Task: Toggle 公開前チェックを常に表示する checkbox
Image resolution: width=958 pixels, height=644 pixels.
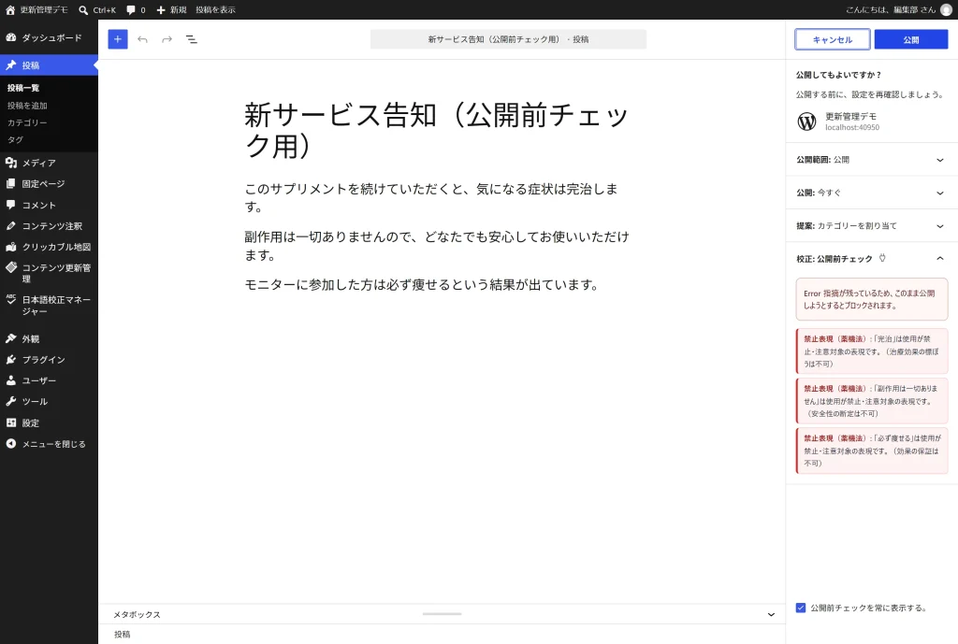Action: point(801,608)
